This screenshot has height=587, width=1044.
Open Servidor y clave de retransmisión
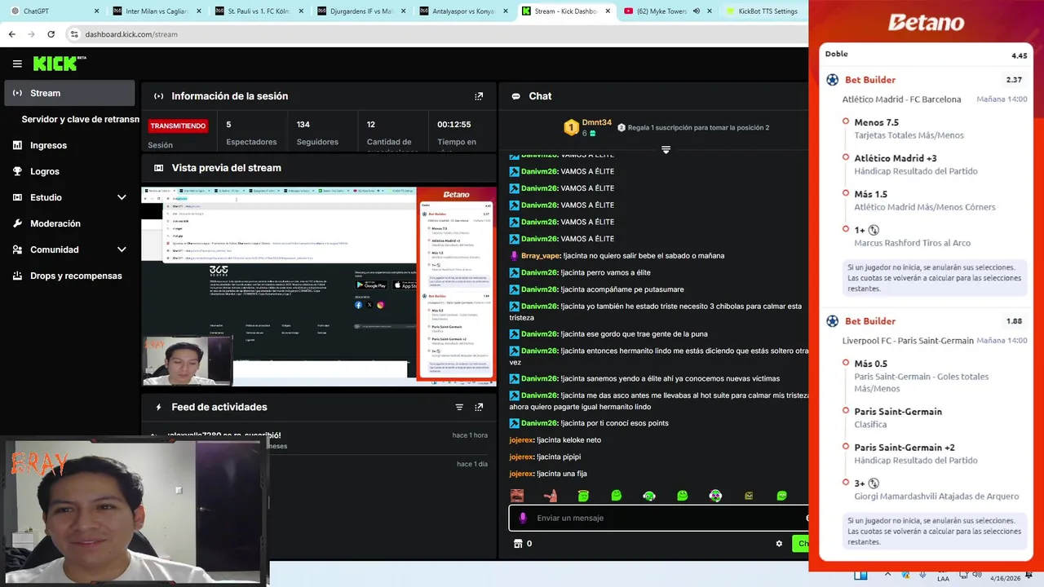pyautogui.click(x=80, y=119)
